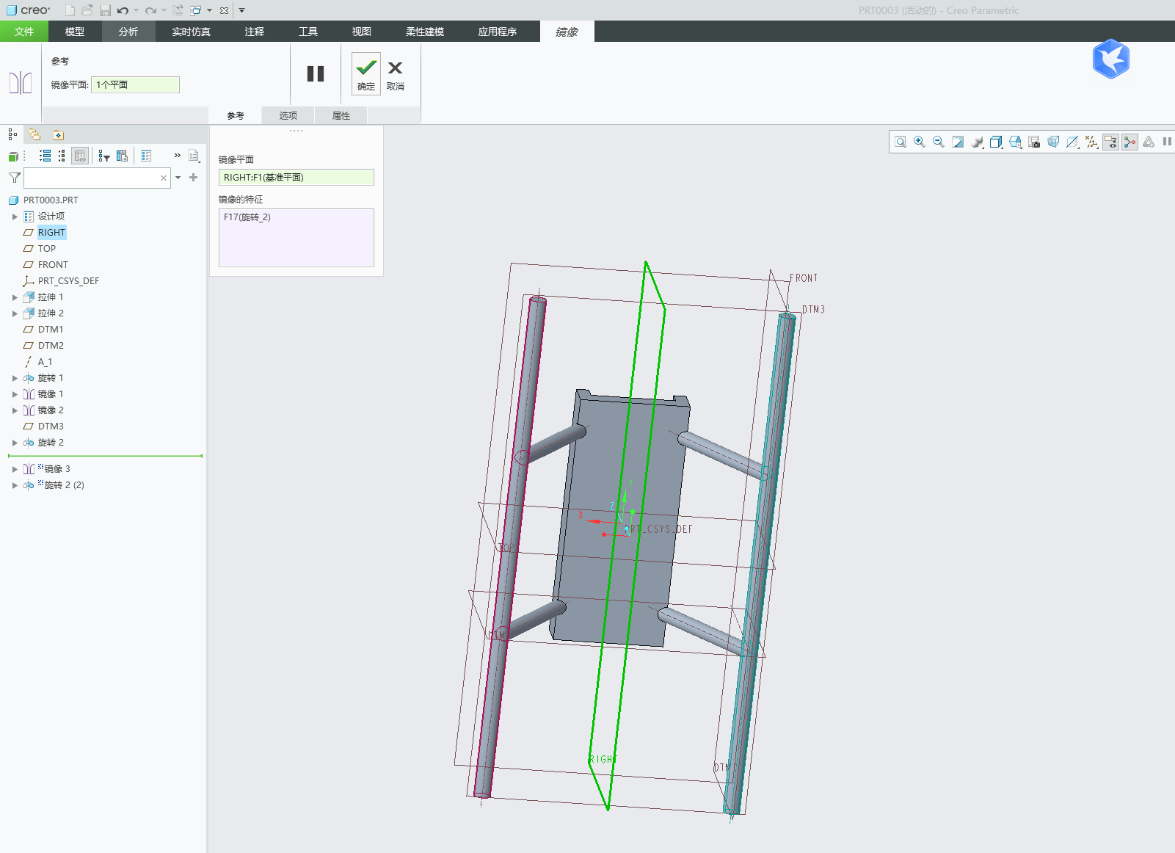Open the view section plane icon

(x=1072, y=142)
